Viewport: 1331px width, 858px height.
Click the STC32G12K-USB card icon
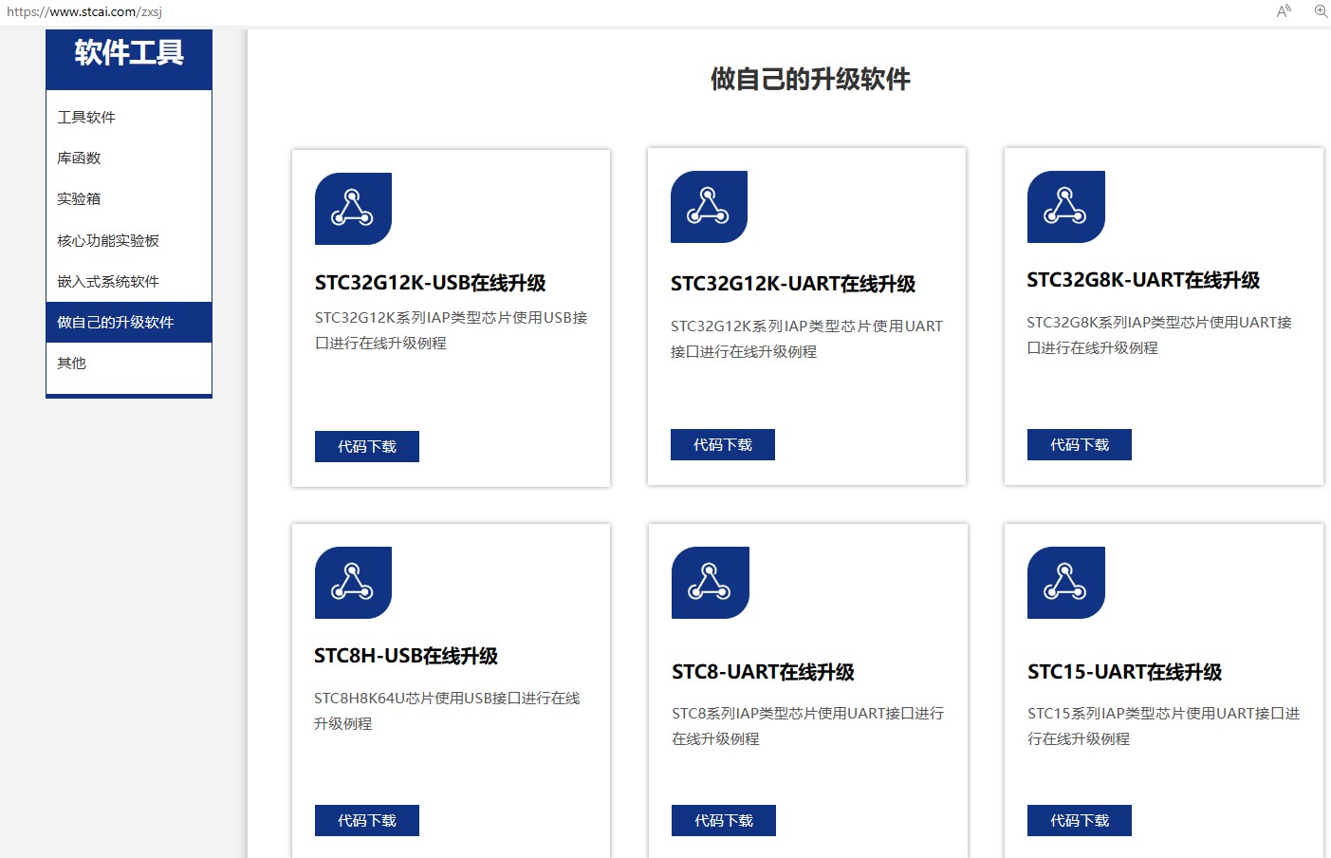pos(353,209)
